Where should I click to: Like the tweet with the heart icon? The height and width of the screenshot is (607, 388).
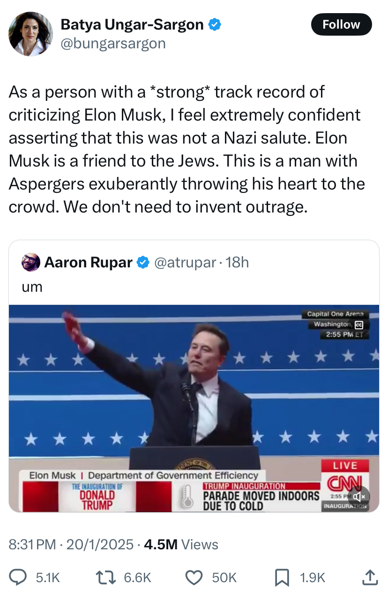click(194, 577)
